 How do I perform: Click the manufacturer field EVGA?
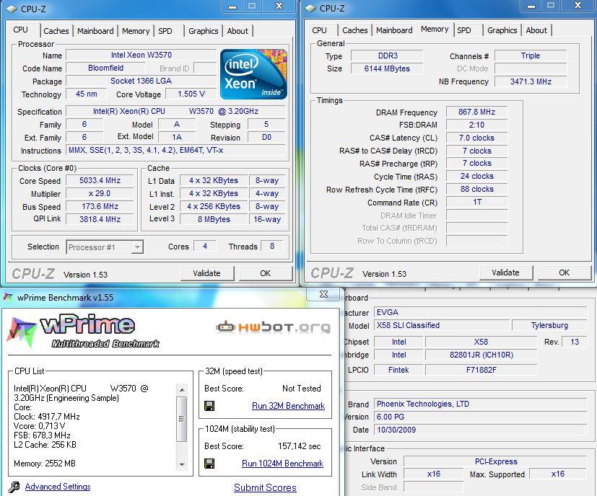click(x=481, y=313)
